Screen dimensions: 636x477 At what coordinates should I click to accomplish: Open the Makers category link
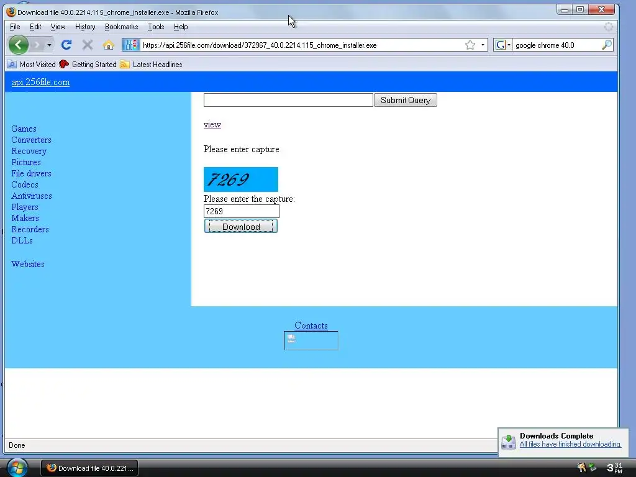[x=25, y=218]
